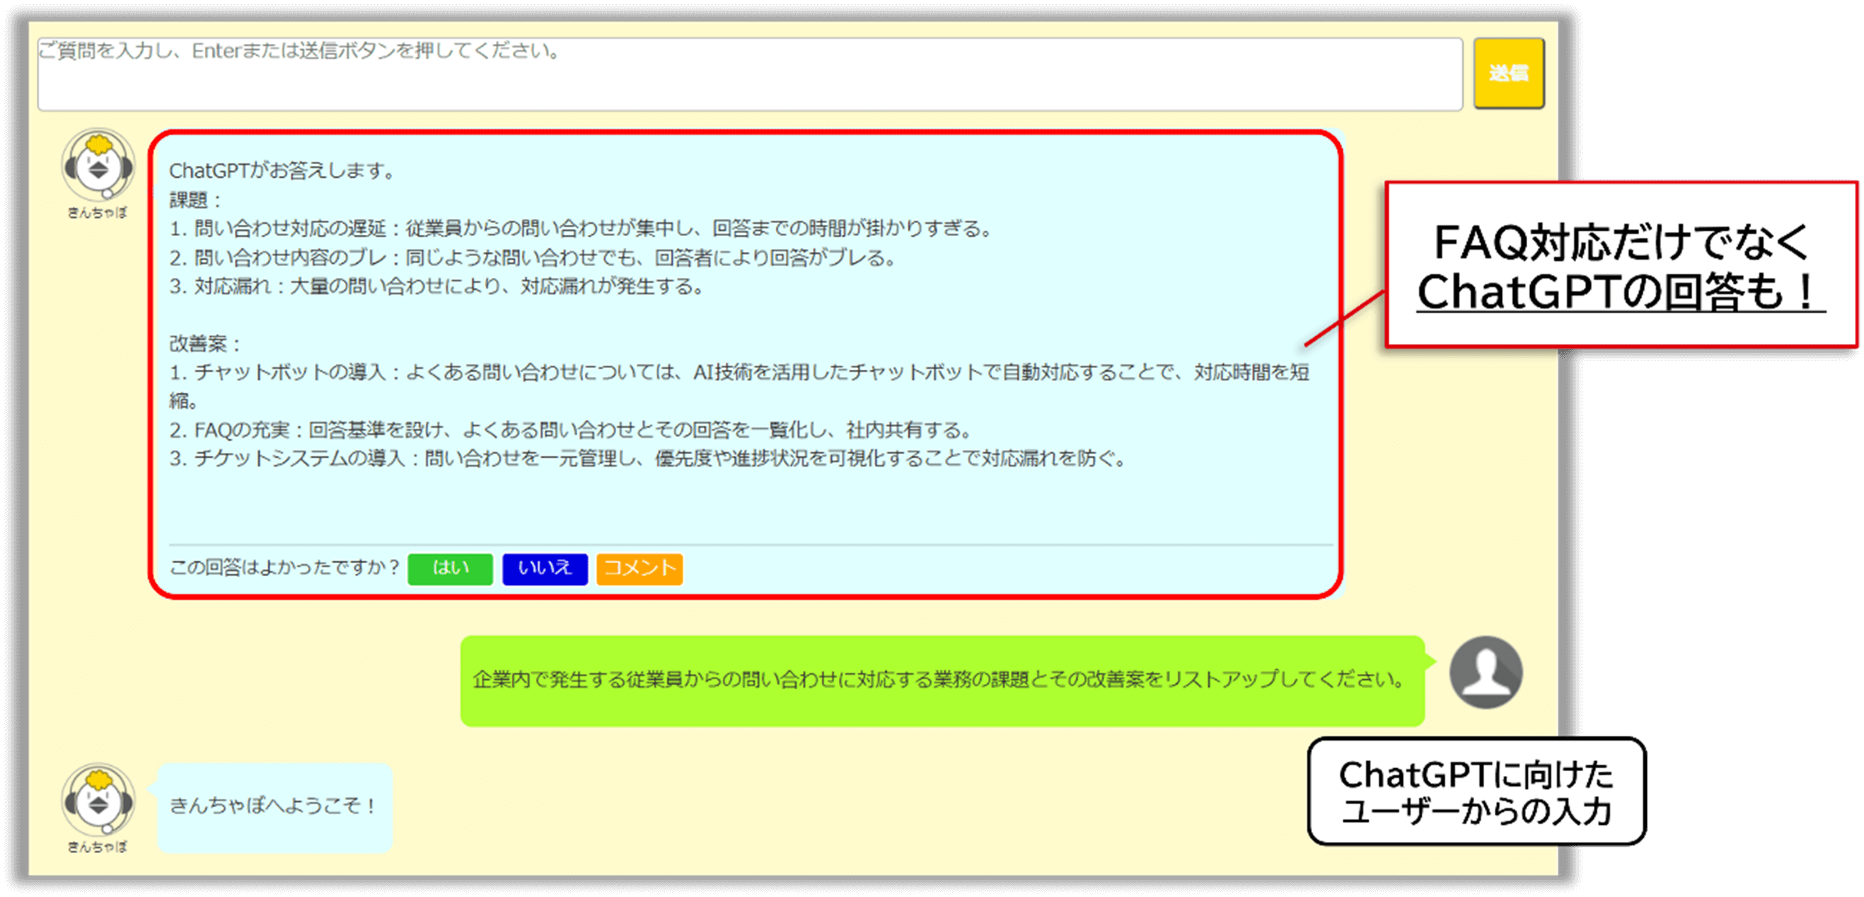Click the green user question message bubble
The width and height of the screenshot is (1864, 897).
[x=943, y=681]
